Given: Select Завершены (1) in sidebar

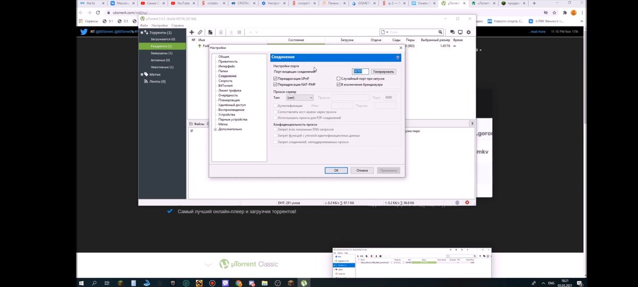Looking at the screenshot, I should (x=163, y=53).
